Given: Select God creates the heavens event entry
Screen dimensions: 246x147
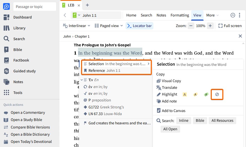Looking at the screenshot, I should (x=117, y=123).
